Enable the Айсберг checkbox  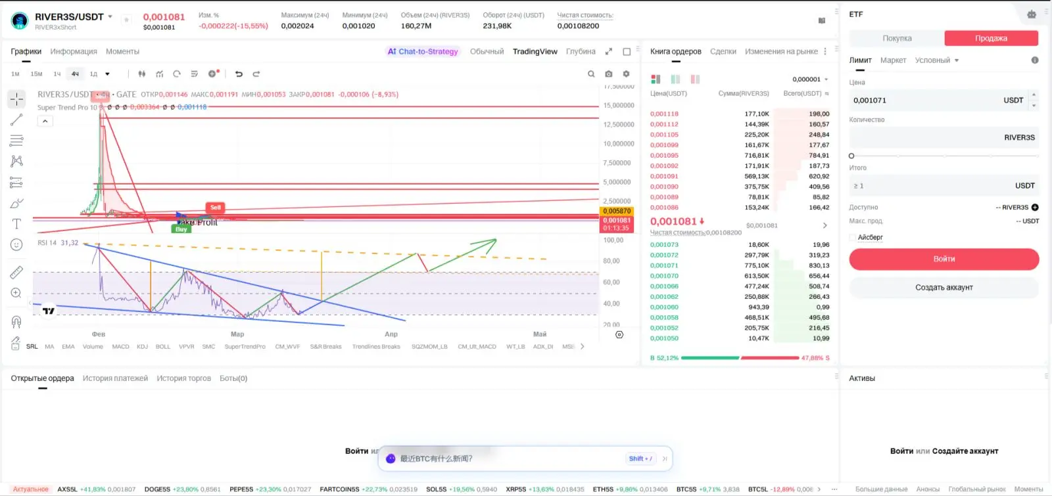click(x=853, y=238)
